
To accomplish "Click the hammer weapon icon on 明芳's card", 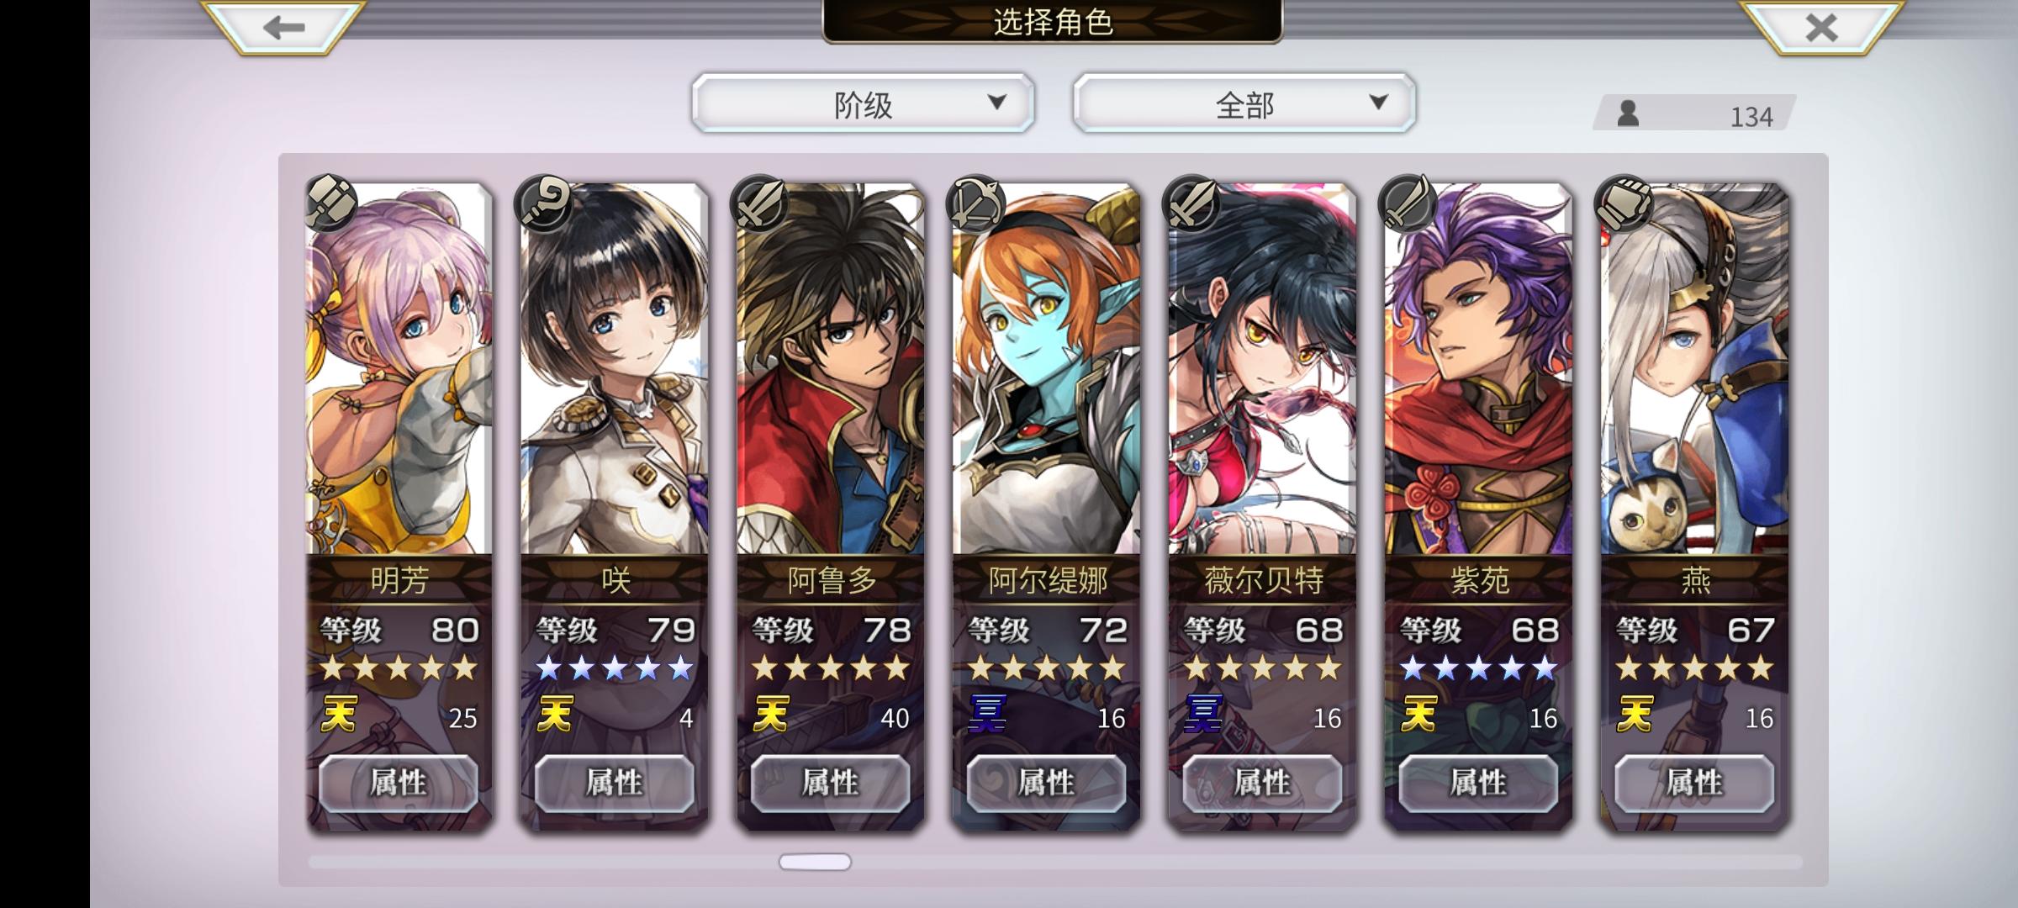I will [331, 203].
